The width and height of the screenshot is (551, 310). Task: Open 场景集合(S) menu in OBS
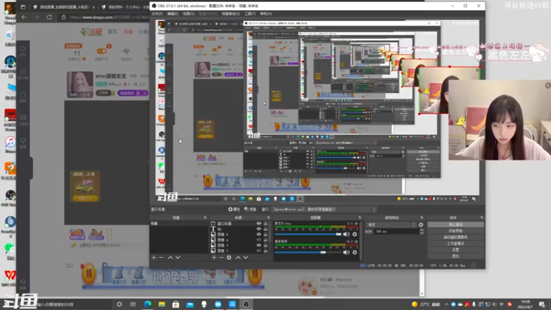click(231, 14)
